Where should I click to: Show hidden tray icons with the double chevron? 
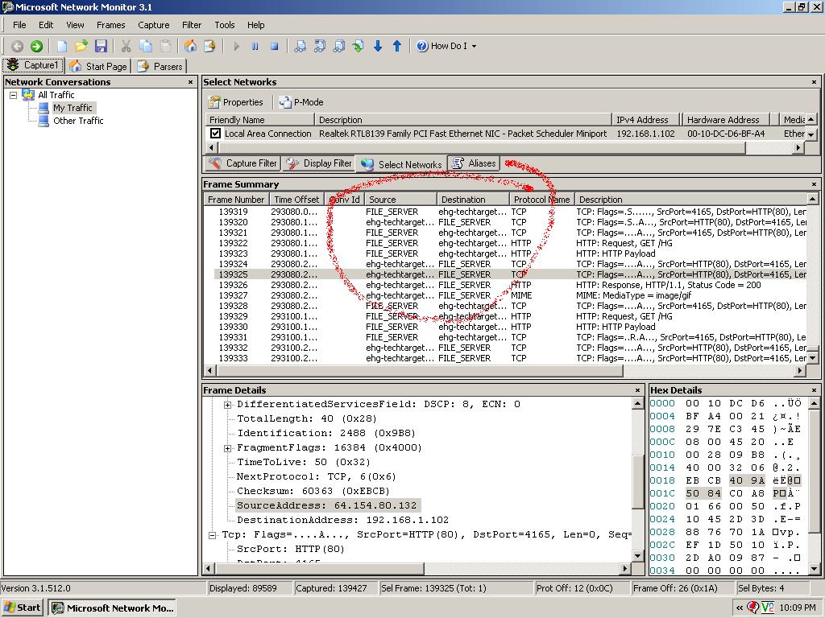pos(740,608)
